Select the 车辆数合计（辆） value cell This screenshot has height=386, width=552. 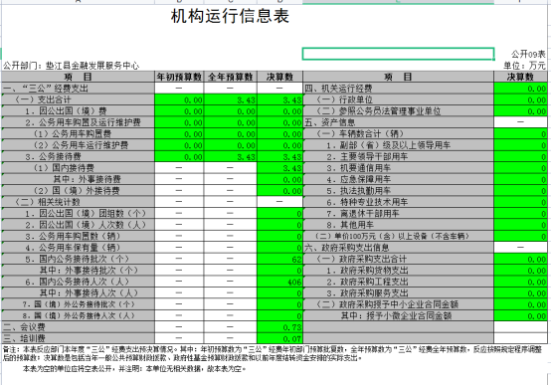(520, 134)
